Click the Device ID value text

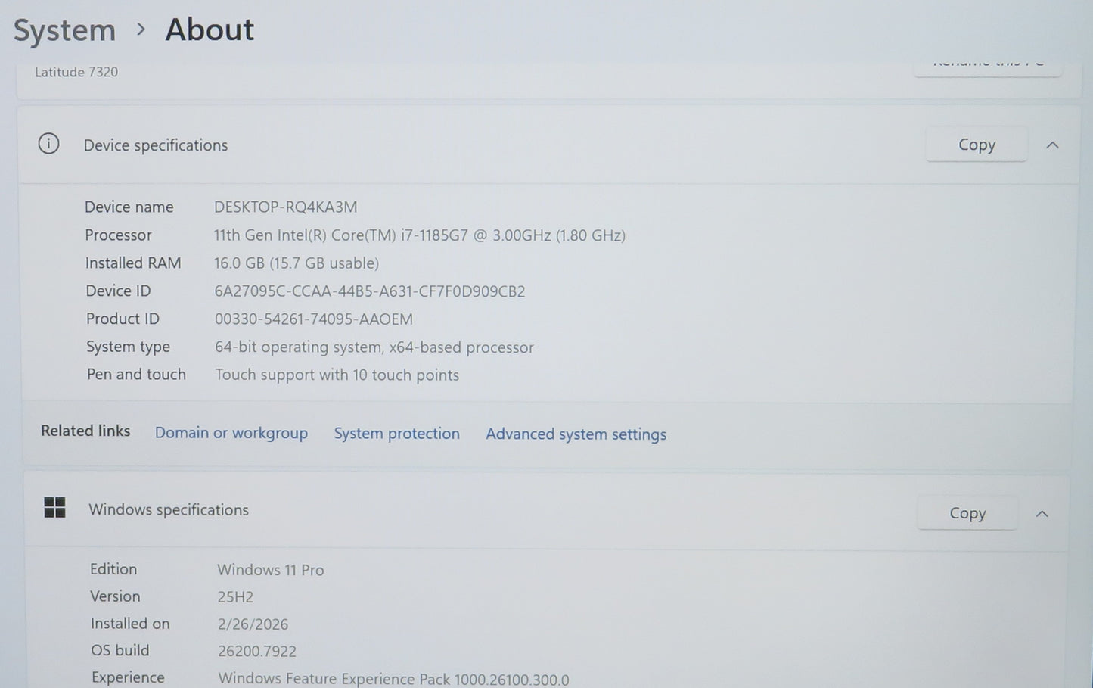(x=369, y=291)
